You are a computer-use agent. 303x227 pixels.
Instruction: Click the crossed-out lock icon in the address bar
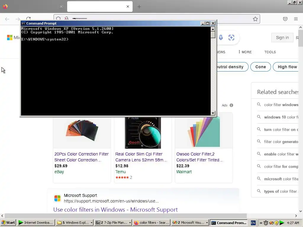coord(67,18)
